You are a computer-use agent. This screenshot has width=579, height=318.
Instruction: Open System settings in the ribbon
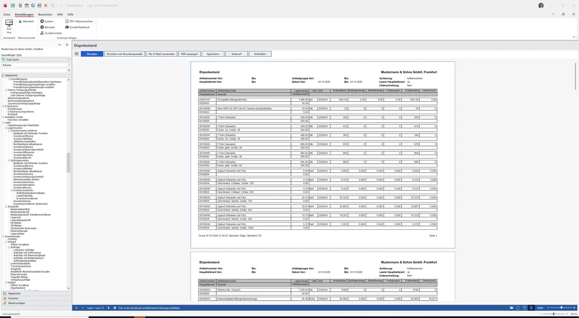(x=47, y=21)
